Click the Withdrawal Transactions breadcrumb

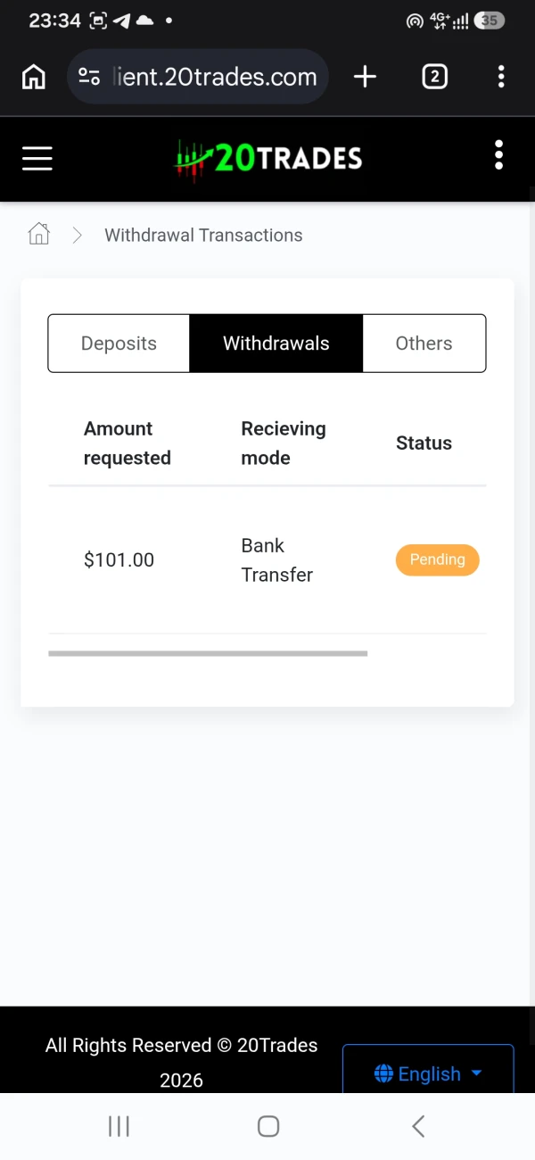click(203, 235)
